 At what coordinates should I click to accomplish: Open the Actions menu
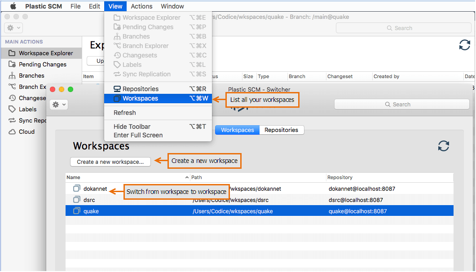tap(141, 6)
